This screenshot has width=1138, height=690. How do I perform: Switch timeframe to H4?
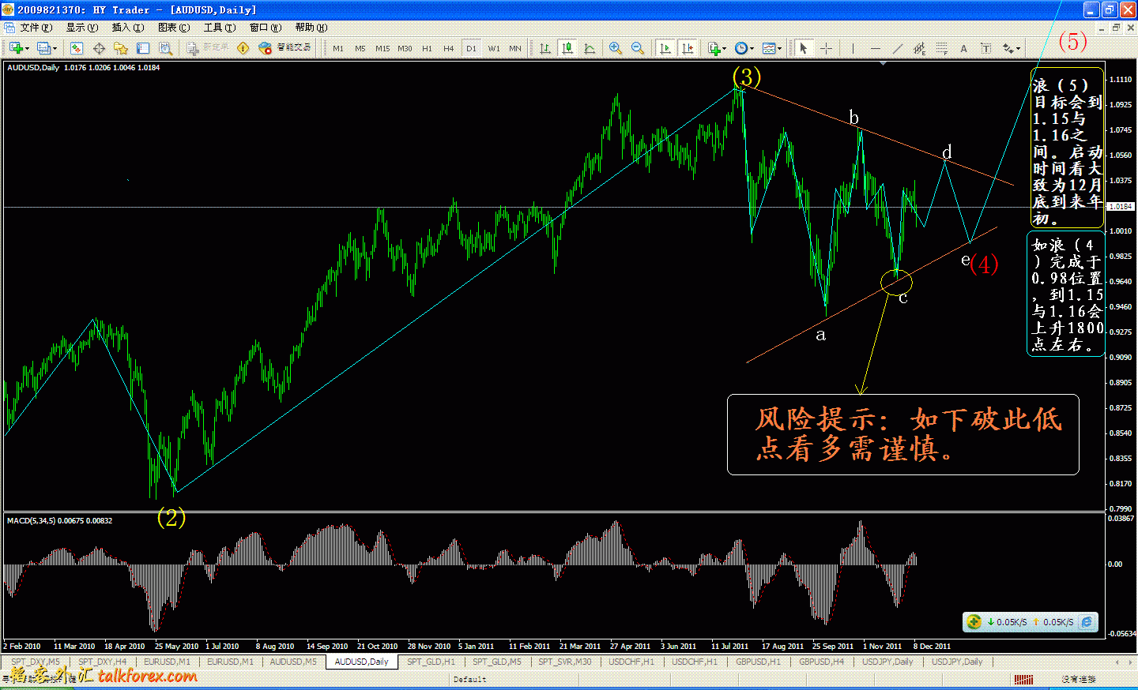[x=449, y=48]
